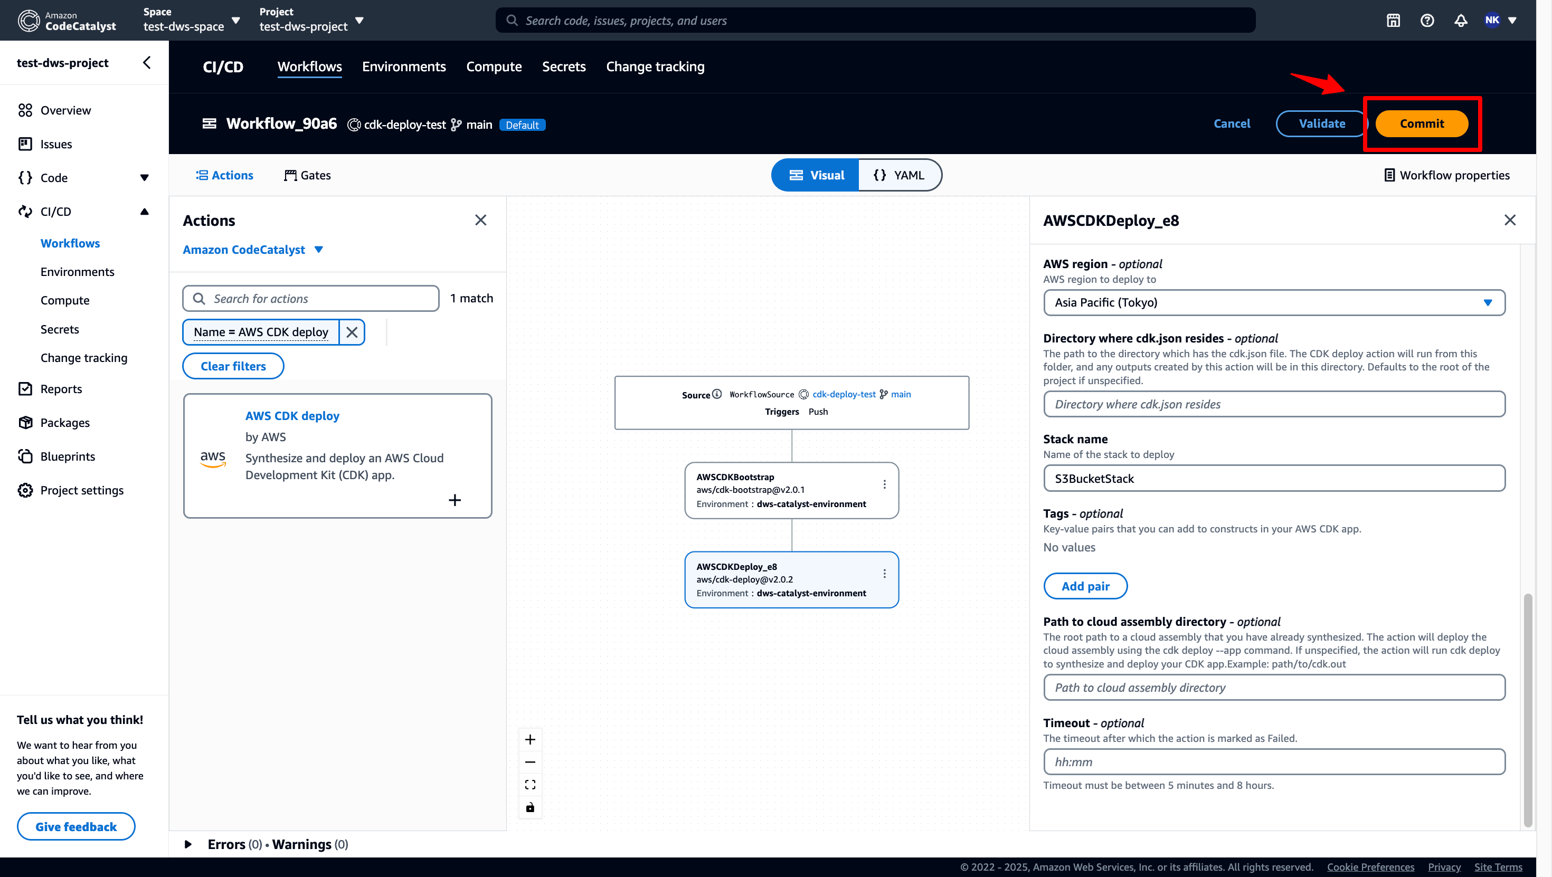Open Project settings in the sidebar
The height and width of the screenshot is (877, 1552).
pyautogui.click(x=82, y=490)
